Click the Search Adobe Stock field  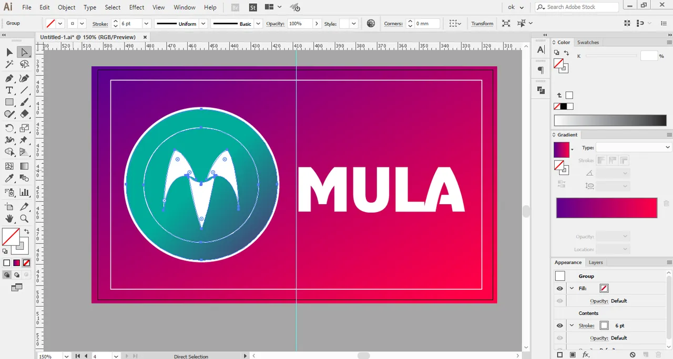point(577,7)
